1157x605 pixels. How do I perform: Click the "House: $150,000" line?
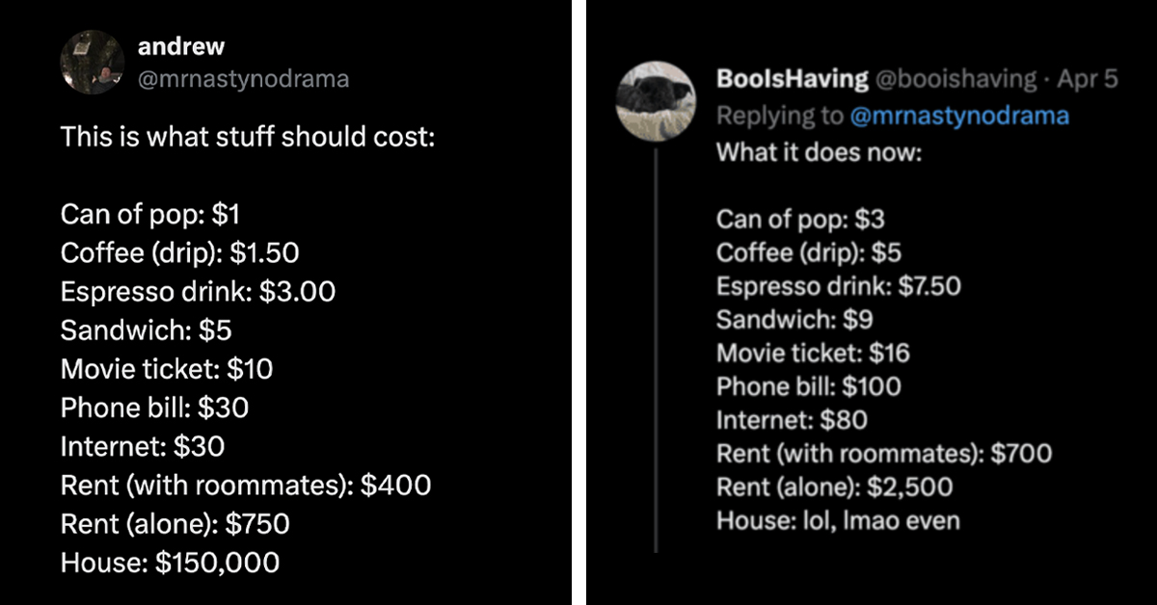click(x=170, y=562)
